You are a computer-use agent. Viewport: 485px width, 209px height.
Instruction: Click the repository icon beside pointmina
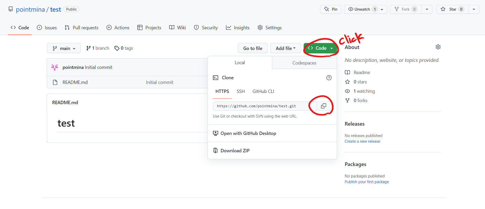pos(11,9)
